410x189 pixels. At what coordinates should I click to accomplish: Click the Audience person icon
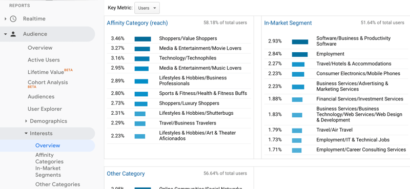click(13, 34)
